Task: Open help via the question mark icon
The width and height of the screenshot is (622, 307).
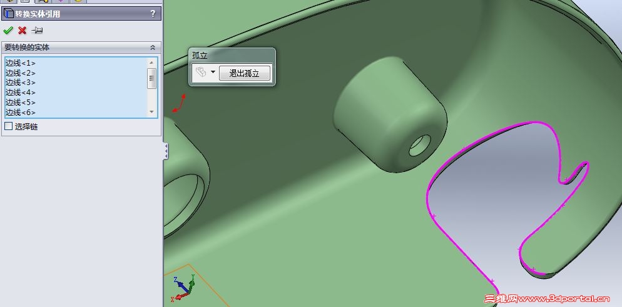Action: click(153, 14)
